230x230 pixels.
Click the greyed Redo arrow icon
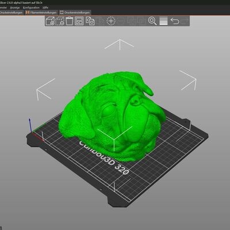185,21
